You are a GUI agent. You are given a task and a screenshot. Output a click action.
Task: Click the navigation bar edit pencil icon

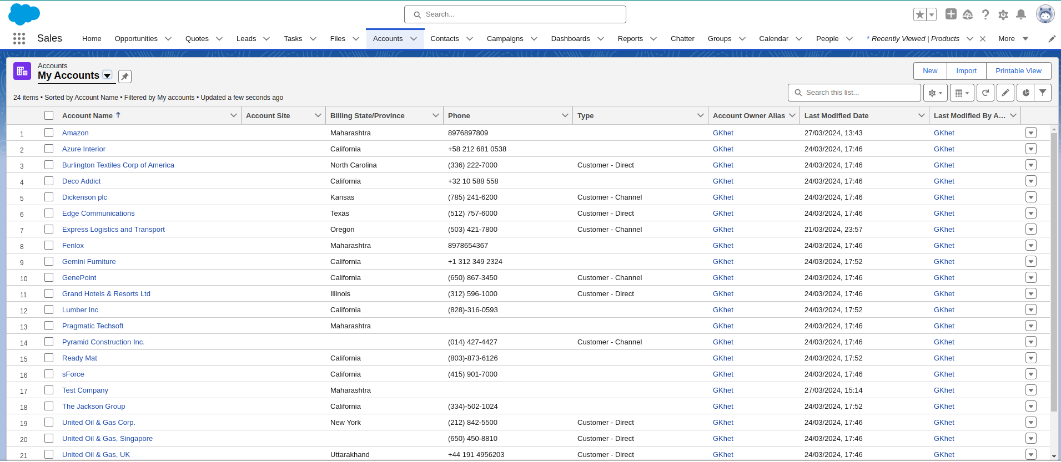tap(1052, 39)
